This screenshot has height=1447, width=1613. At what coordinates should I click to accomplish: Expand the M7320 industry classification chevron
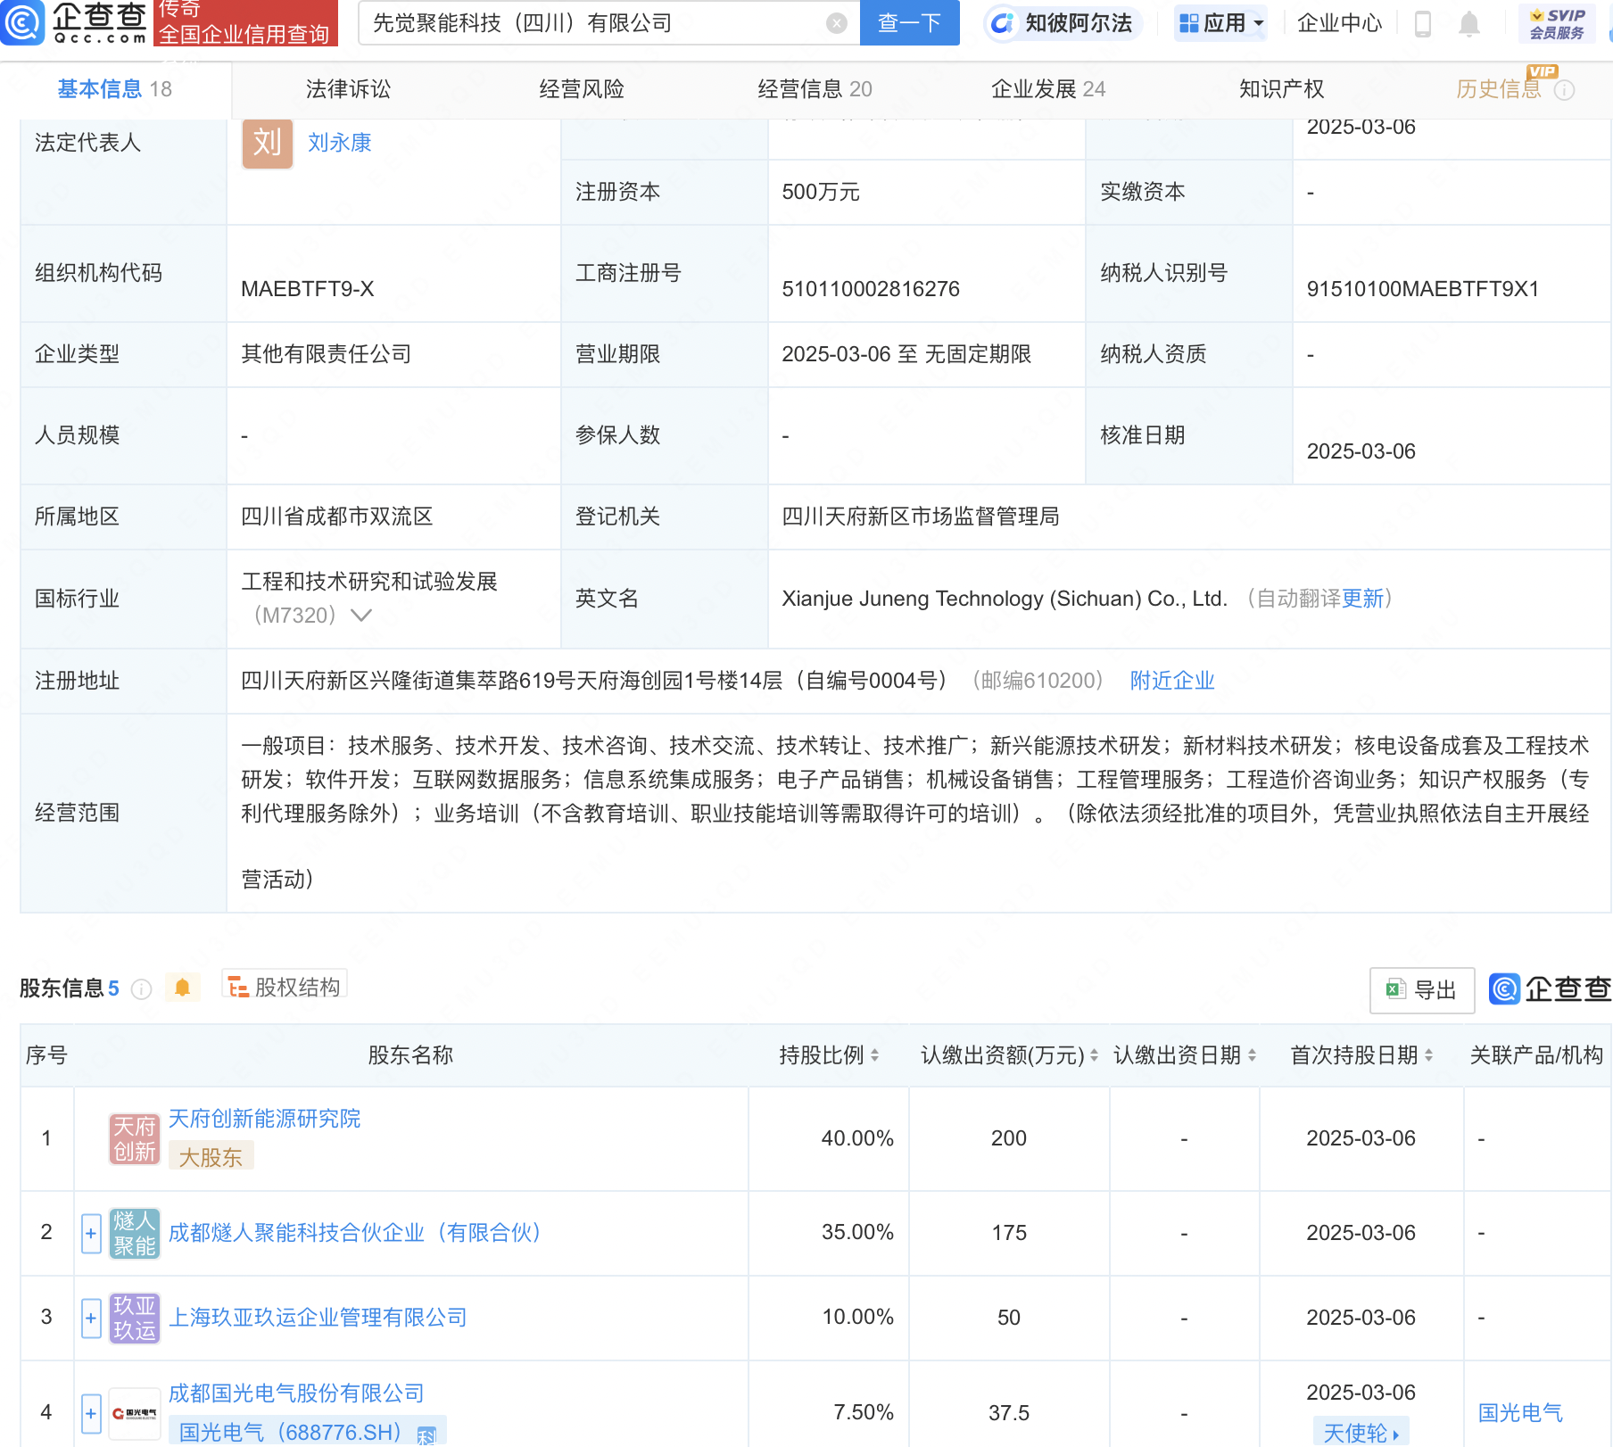[361, 616]
